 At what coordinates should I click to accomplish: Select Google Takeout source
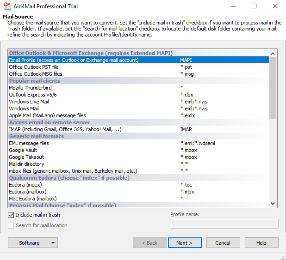click(138, 157)
